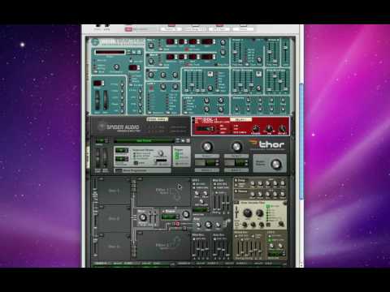Viewport: 390px width, 292px height.
Task: Click the Subtractor LFO 1 Amount knob
Action: pyautogui.click(x=175, y=87)
